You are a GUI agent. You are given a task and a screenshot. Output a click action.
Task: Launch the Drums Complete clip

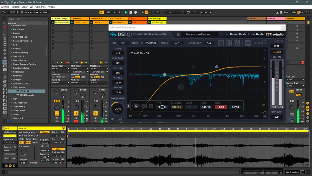(53, 22)
